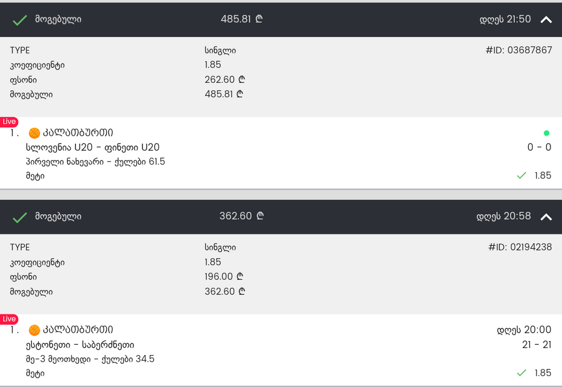This screenshot has width=562, height=387.
Task: Click checkmark beside first 1.85 odds
Action: pyautogui.click(x=521, y=175)
